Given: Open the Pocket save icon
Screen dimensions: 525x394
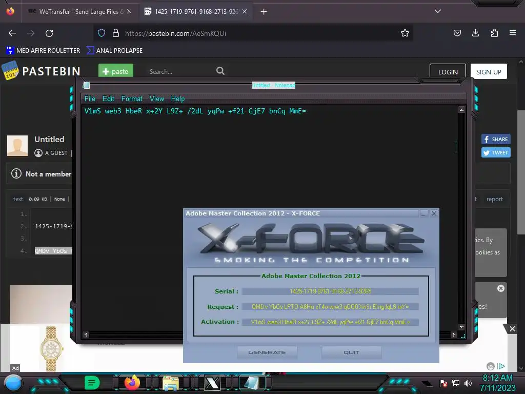Looking at the screenshot, I should click(457, 33).
